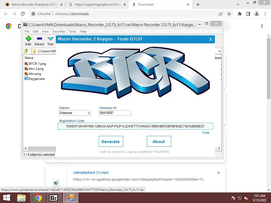The width and height of the screenshot is (271, 203).
Task: Open the Chrome profile avatar
Action: 257,14
